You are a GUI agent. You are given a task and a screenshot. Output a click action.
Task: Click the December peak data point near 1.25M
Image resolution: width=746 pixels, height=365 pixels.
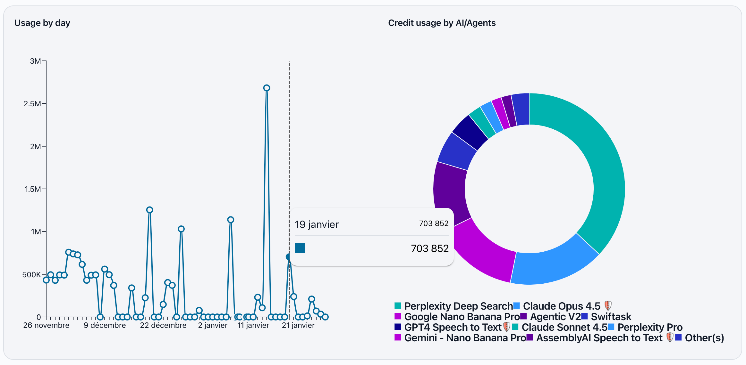point(149,210)
